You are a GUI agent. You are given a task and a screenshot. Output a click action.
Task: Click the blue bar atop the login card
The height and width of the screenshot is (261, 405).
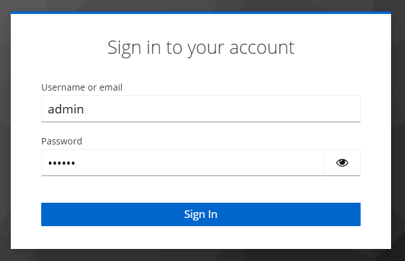(x=200, y=12)
